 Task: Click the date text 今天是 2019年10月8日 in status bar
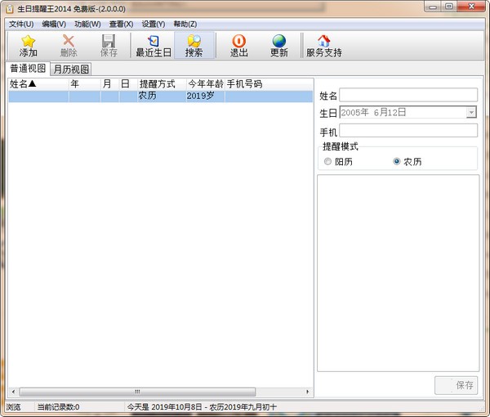pos(165,407)
